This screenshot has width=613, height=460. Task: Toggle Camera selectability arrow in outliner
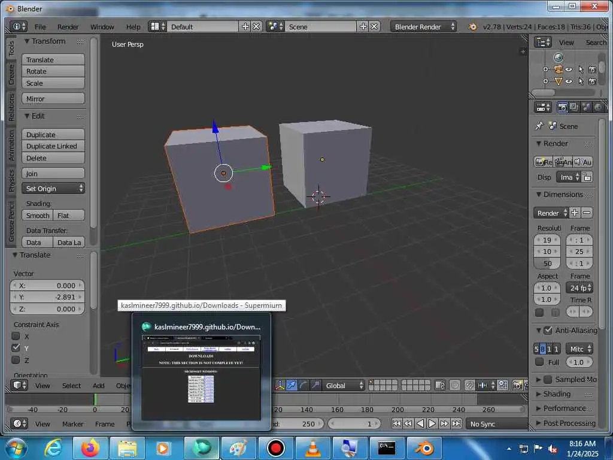point(581,69)
